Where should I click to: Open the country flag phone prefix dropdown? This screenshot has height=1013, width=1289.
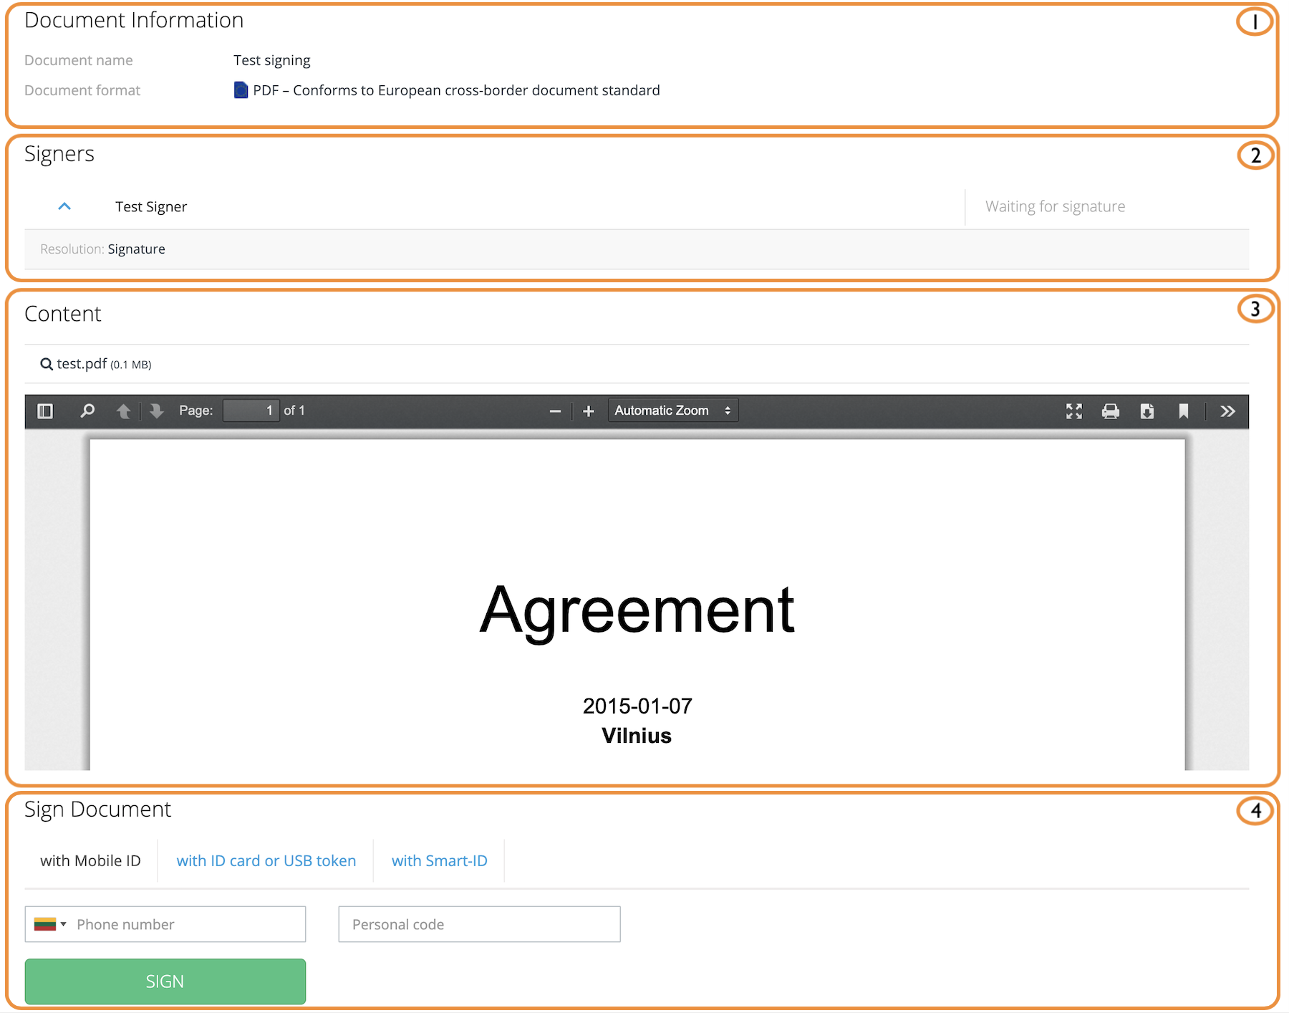tap(50, 924)
